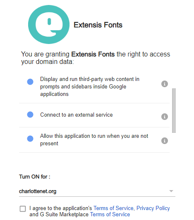Check the I agree to terms checkbox

coord(23,209)
